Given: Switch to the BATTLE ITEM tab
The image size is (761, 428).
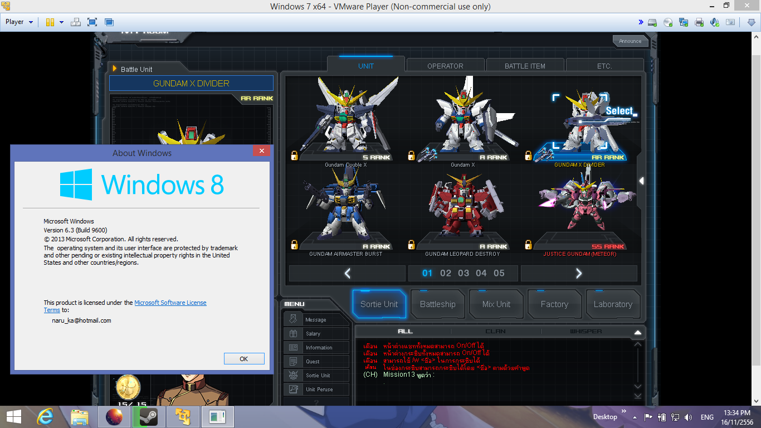Looking at the screenshot, I should pyautogui.click(x=525, y=66).
